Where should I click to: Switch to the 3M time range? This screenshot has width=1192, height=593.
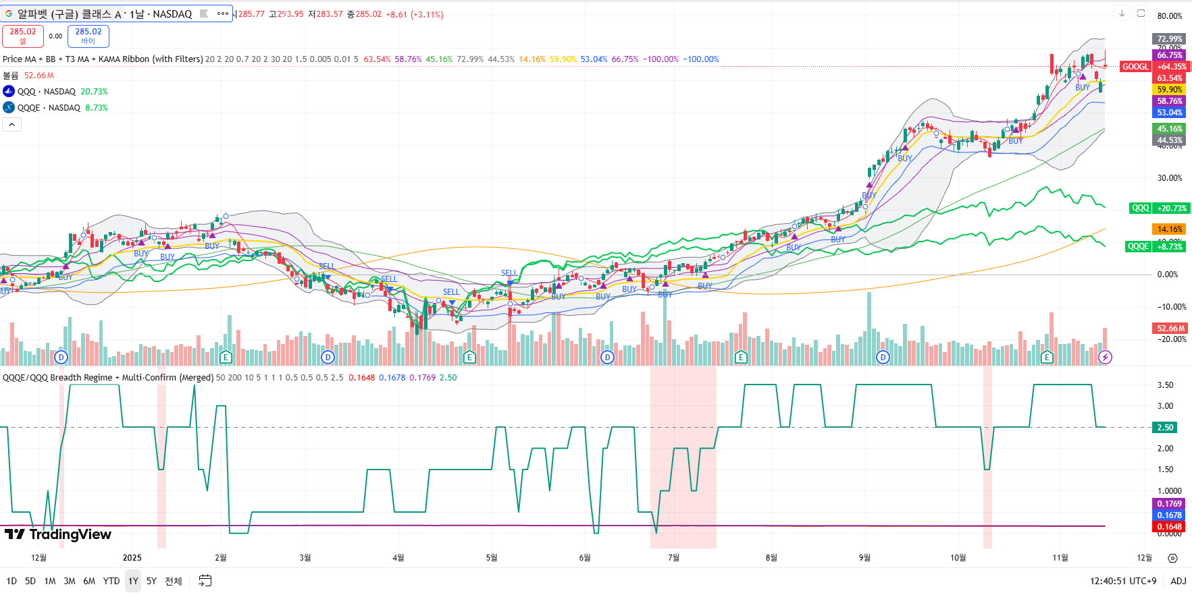(70, 581)
